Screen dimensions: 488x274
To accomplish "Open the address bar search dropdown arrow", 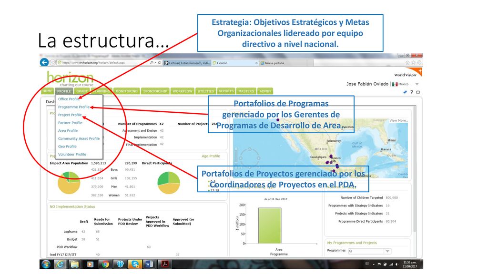I will click(x=155, y=63).
